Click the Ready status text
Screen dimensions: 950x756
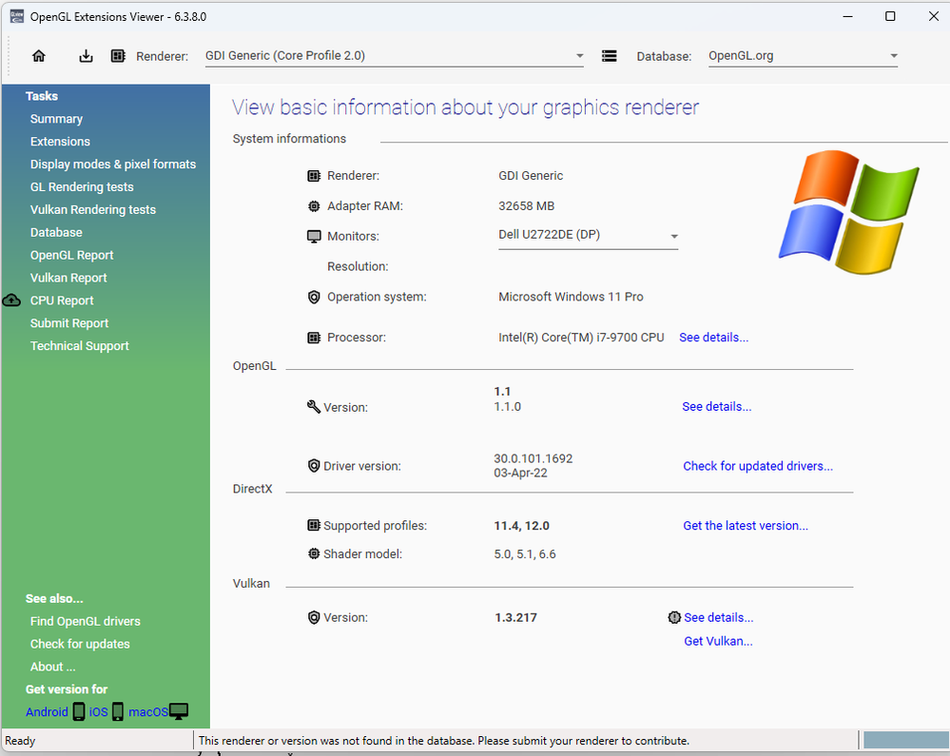click(20, 740)
